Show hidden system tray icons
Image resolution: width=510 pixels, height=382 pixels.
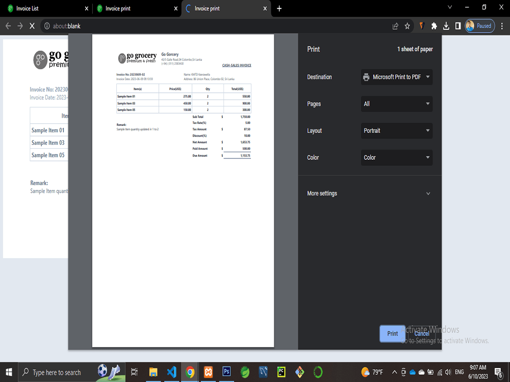(x=394, y=372)
